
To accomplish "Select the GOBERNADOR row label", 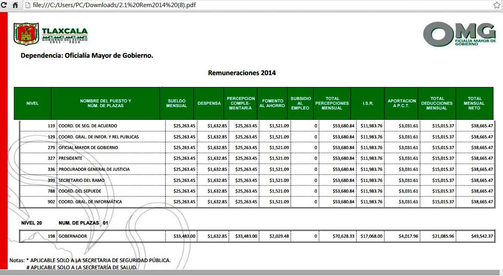I will (72, 236).
